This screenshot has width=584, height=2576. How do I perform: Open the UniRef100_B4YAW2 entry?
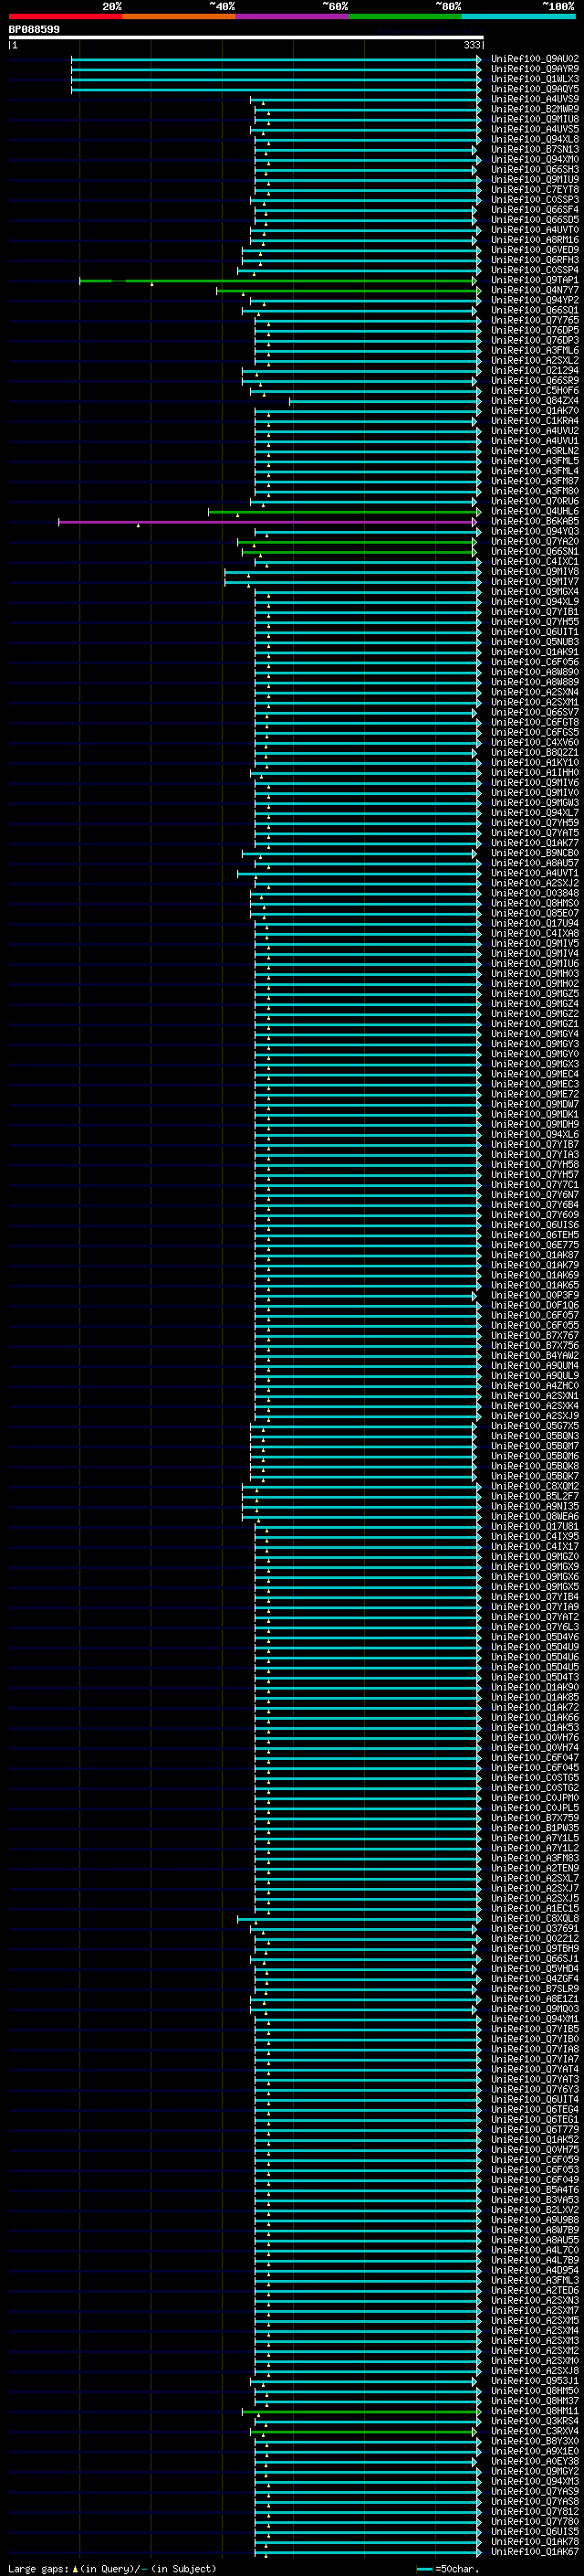[x=535, y=1355]
